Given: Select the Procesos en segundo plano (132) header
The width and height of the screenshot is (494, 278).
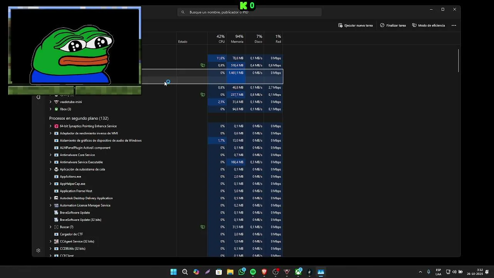Looking at the screenshot, I should 79,119.
